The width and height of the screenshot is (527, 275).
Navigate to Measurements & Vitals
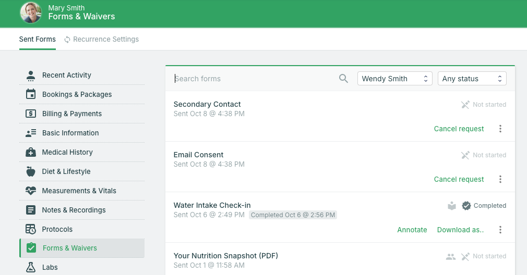click(x=79, y=191)
